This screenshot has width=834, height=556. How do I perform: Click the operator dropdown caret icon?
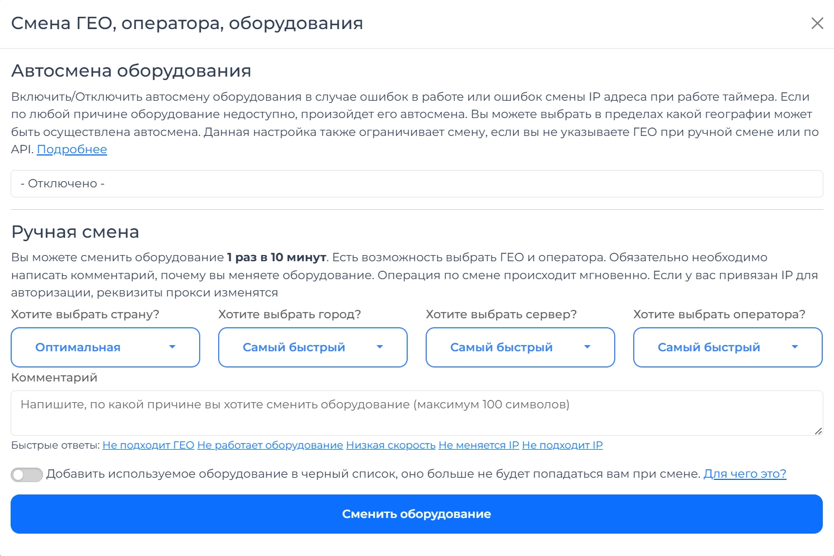click(795, 347)
